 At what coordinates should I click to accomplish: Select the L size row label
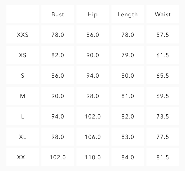coord(23,116)
